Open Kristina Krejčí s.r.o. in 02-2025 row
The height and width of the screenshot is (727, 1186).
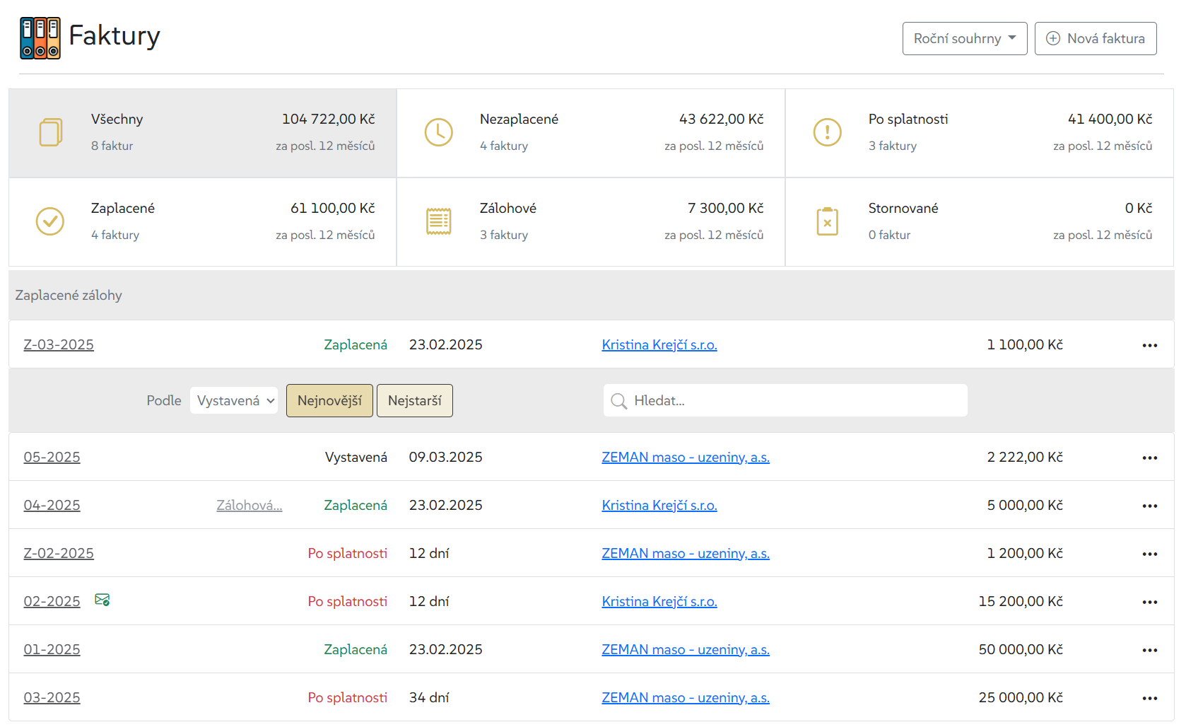point(659,601)
